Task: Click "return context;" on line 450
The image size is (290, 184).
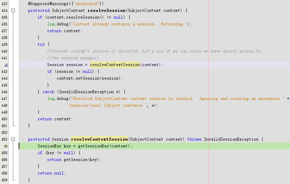Action: [x=55, y=119]
